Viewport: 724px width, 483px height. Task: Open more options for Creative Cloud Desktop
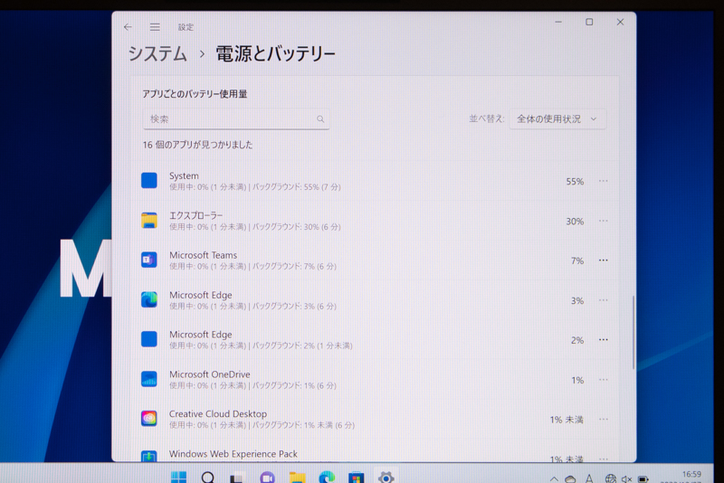[x=603, y=420]
